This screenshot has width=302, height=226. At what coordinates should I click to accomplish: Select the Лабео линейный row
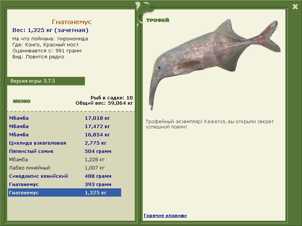click(x=65, y=168)
